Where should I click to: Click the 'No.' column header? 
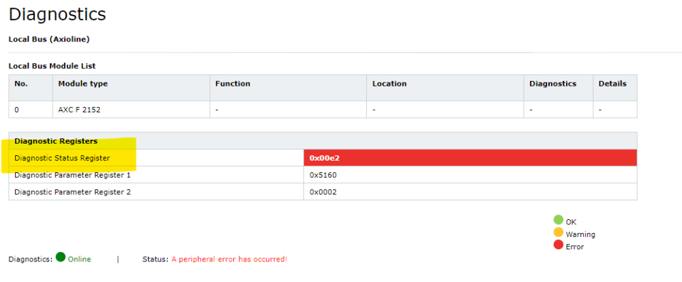[20, 84]
